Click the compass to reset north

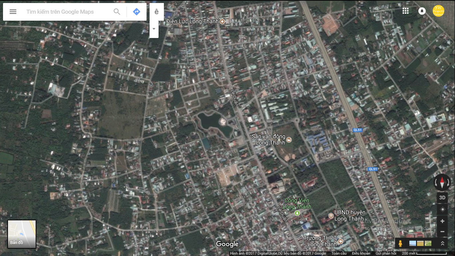pos(442,182)
